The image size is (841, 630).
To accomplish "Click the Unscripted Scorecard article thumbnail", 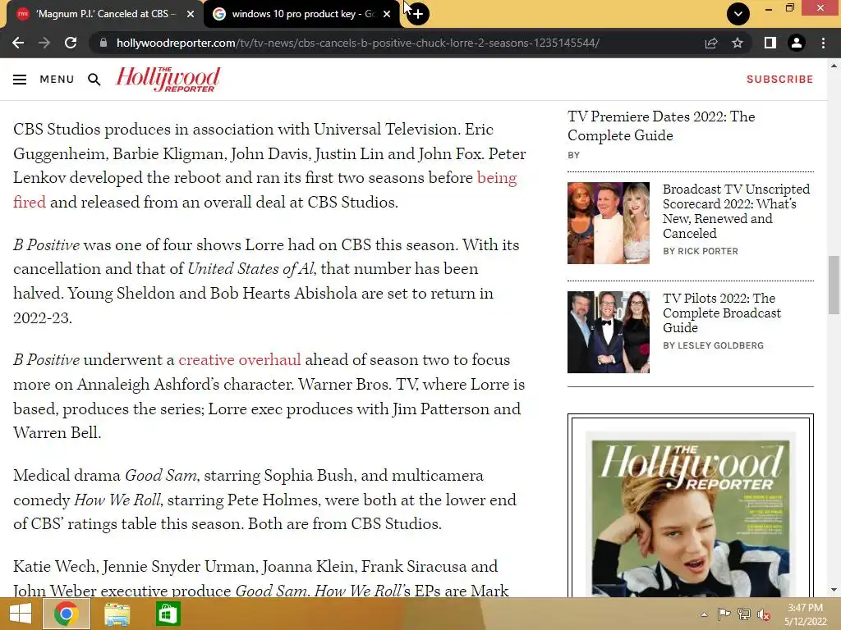I will pyautogui.click(x=609, y=223).
